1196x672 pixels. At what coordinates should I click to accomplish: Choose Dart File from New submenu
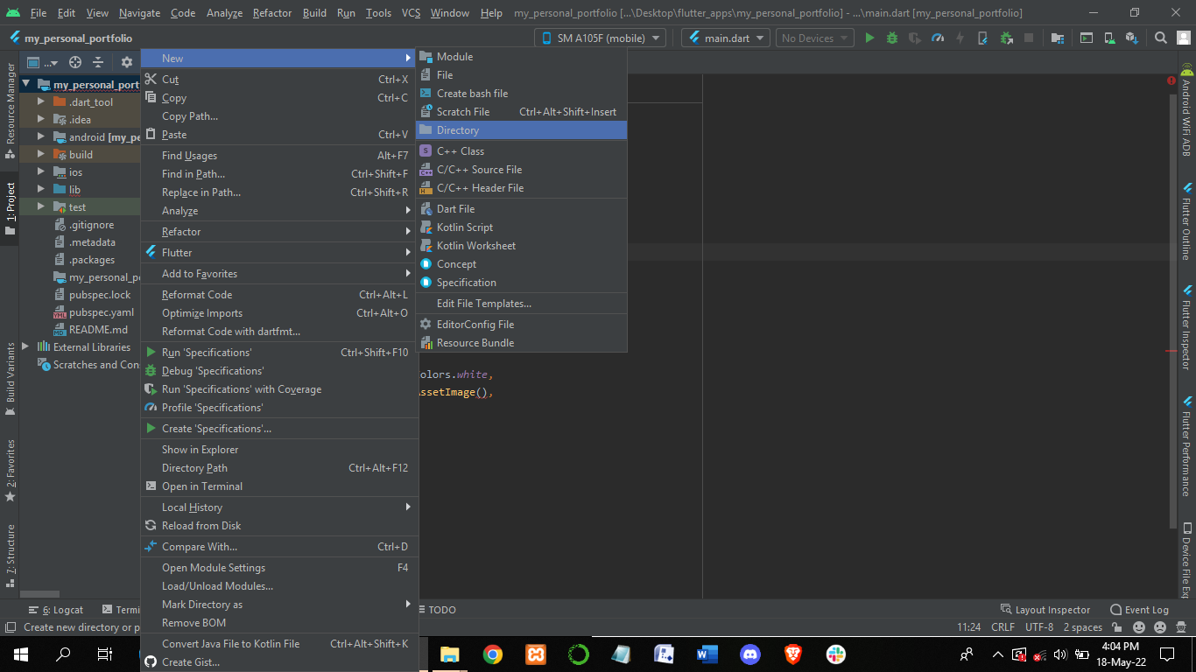click(522, 209)
